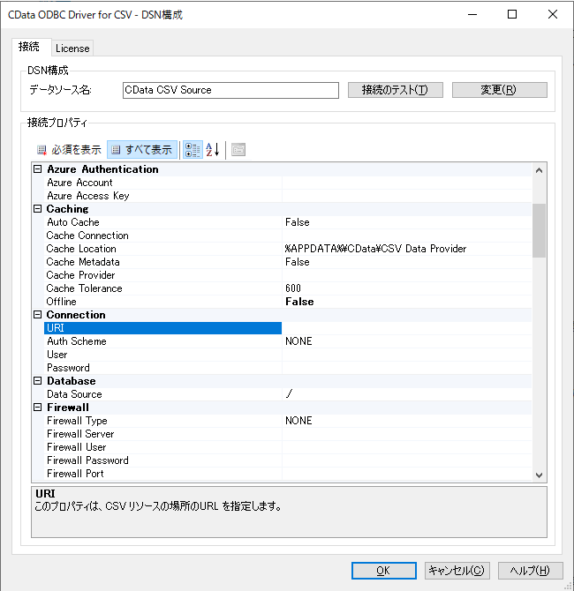Image resolution: width=574 pixels, height=591 pixels.
Task: Select the Firewall User property
Action: tap(162, 446)
